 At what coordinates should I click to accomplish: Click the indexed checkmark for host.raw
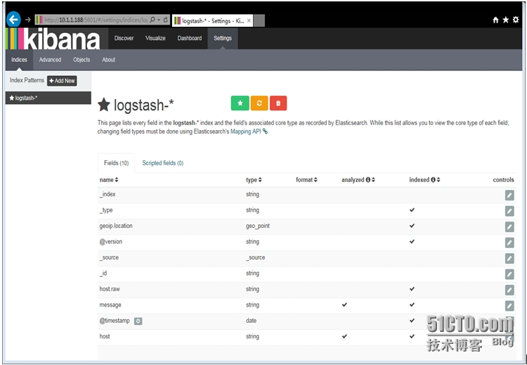coord(412,289)
